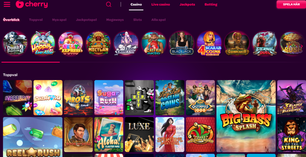Show the Nya spel category

[59, 20]
